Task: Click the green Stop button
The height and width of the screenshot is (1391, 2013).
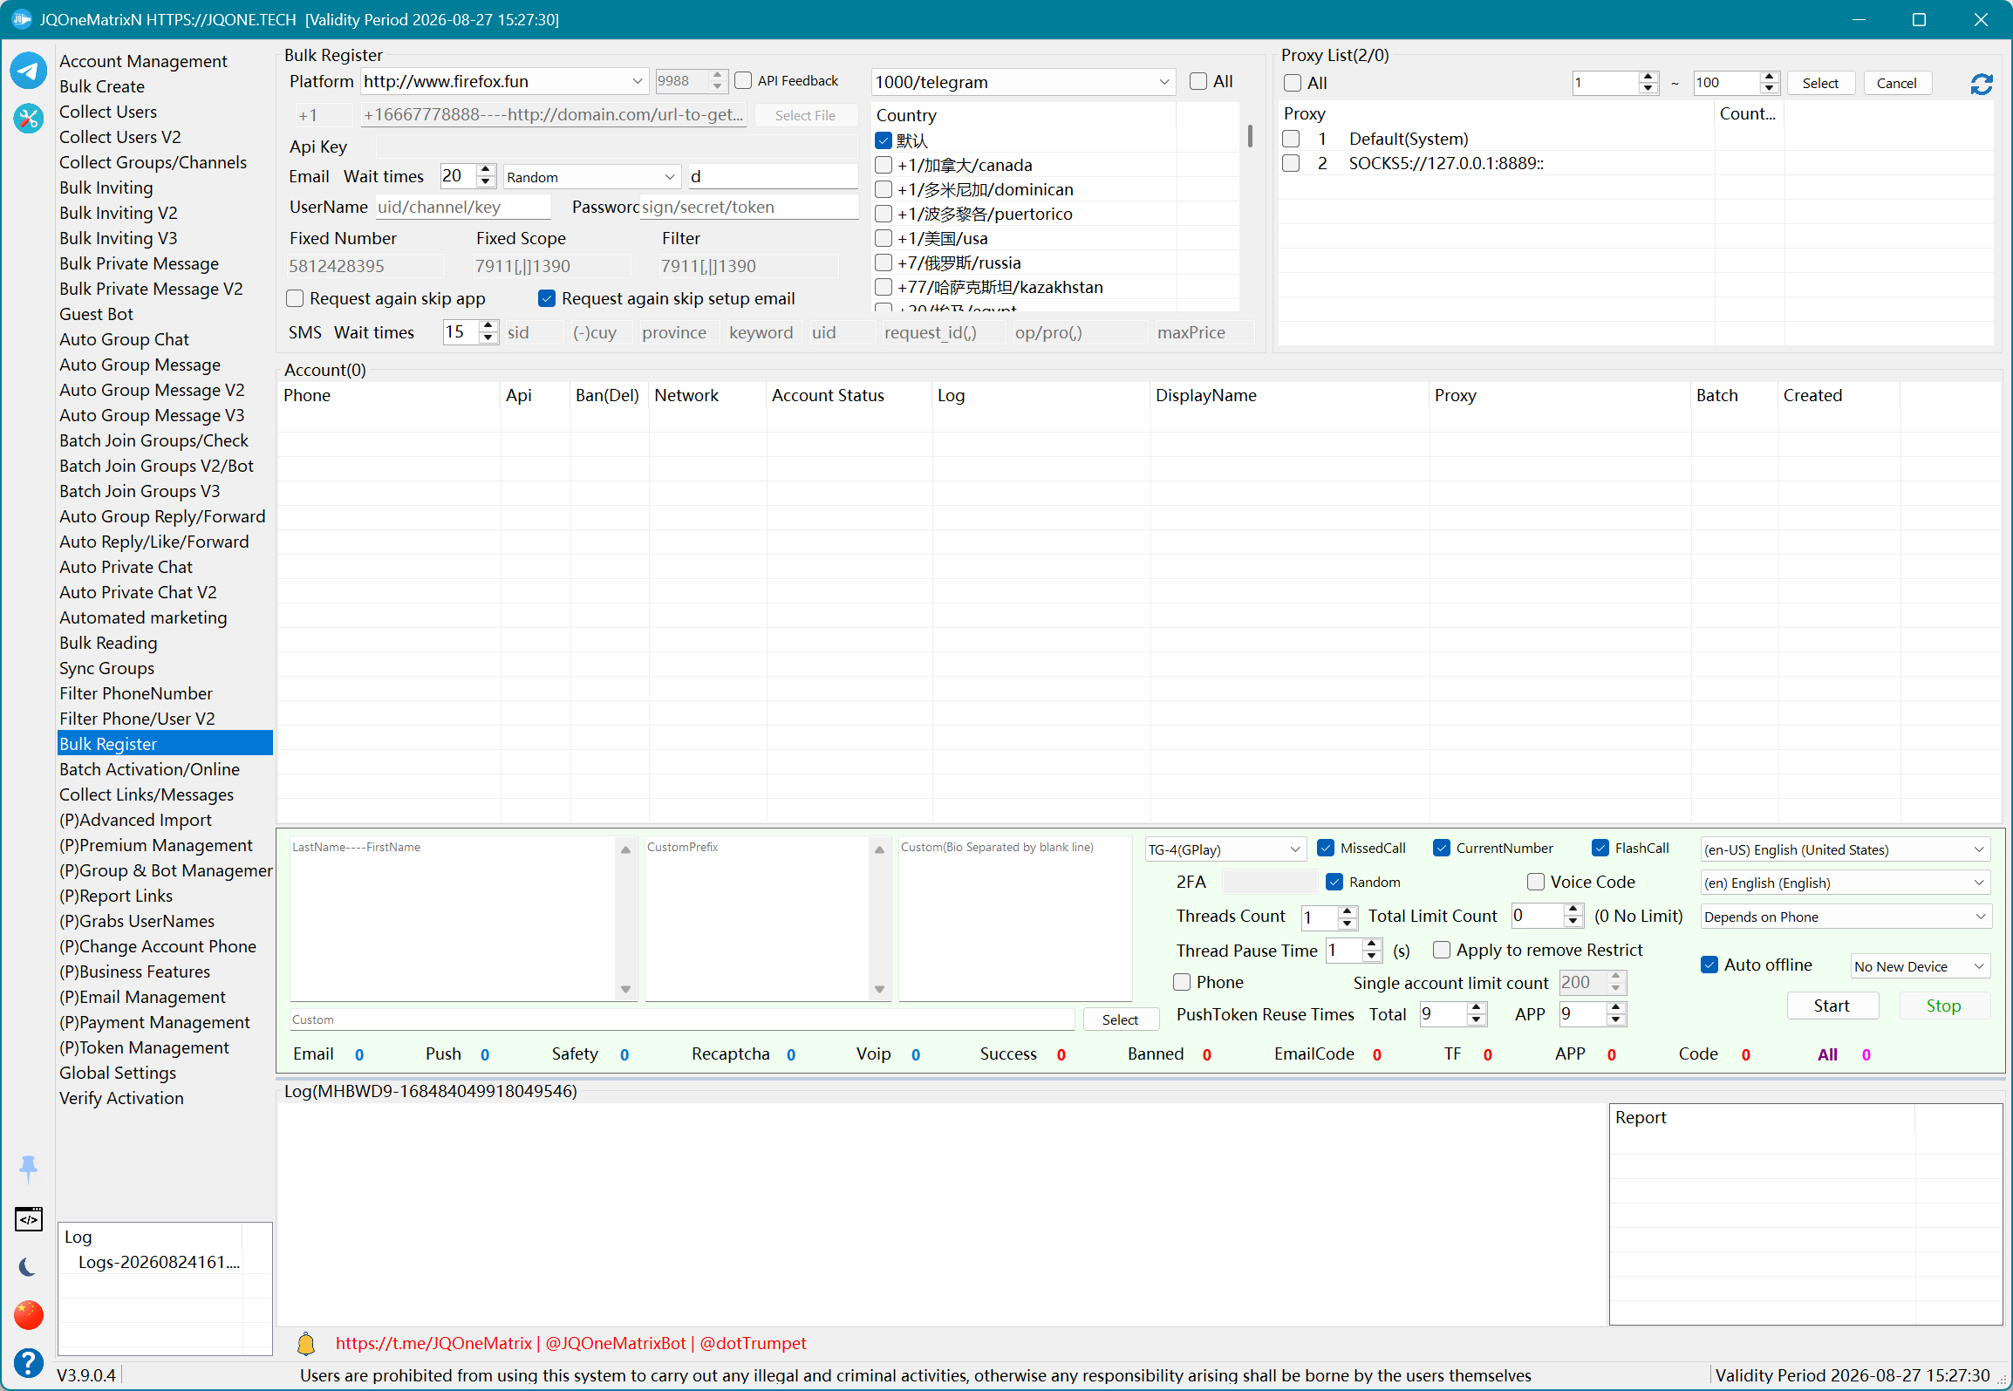Action: 1944,1006
